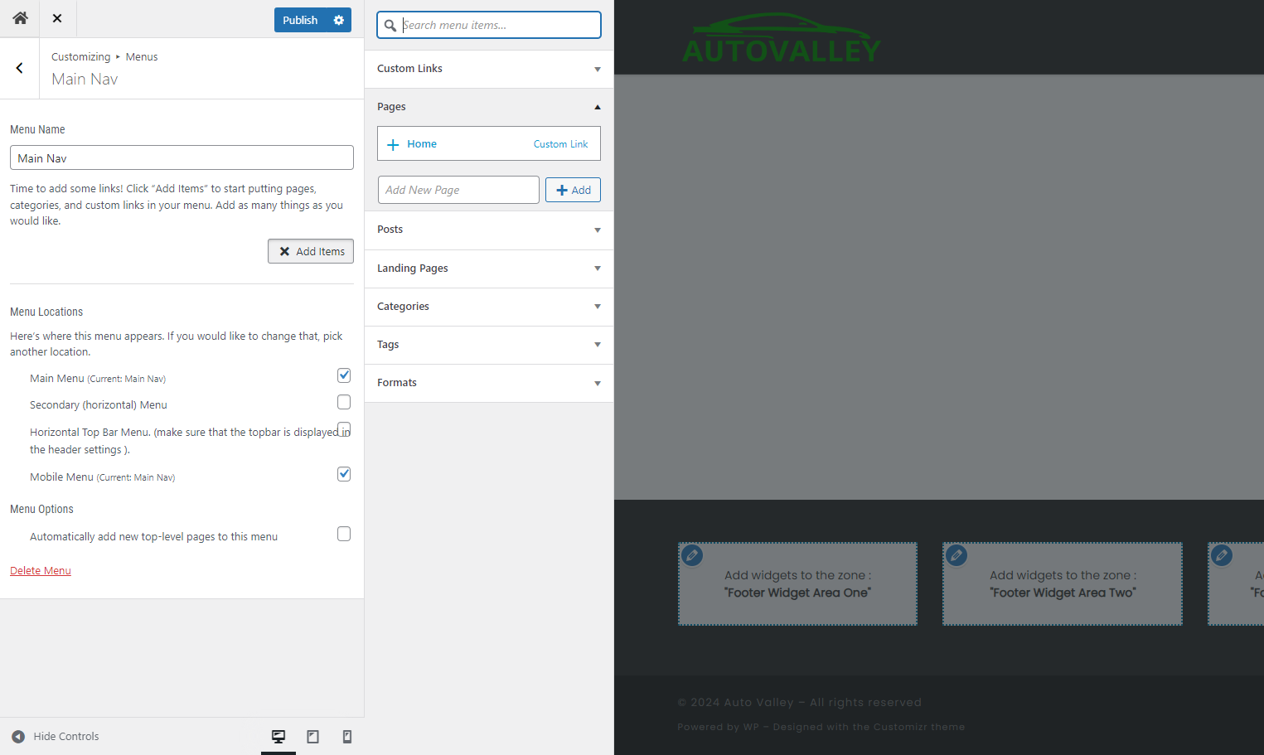Open the home dashboard icon
1264x755 pixels.
click(x=20, y=18)
